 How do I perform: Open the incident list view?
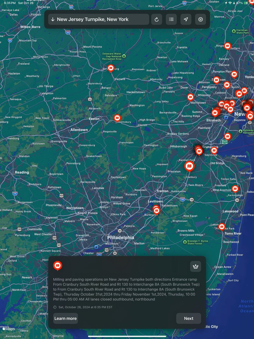click(171, 19)
